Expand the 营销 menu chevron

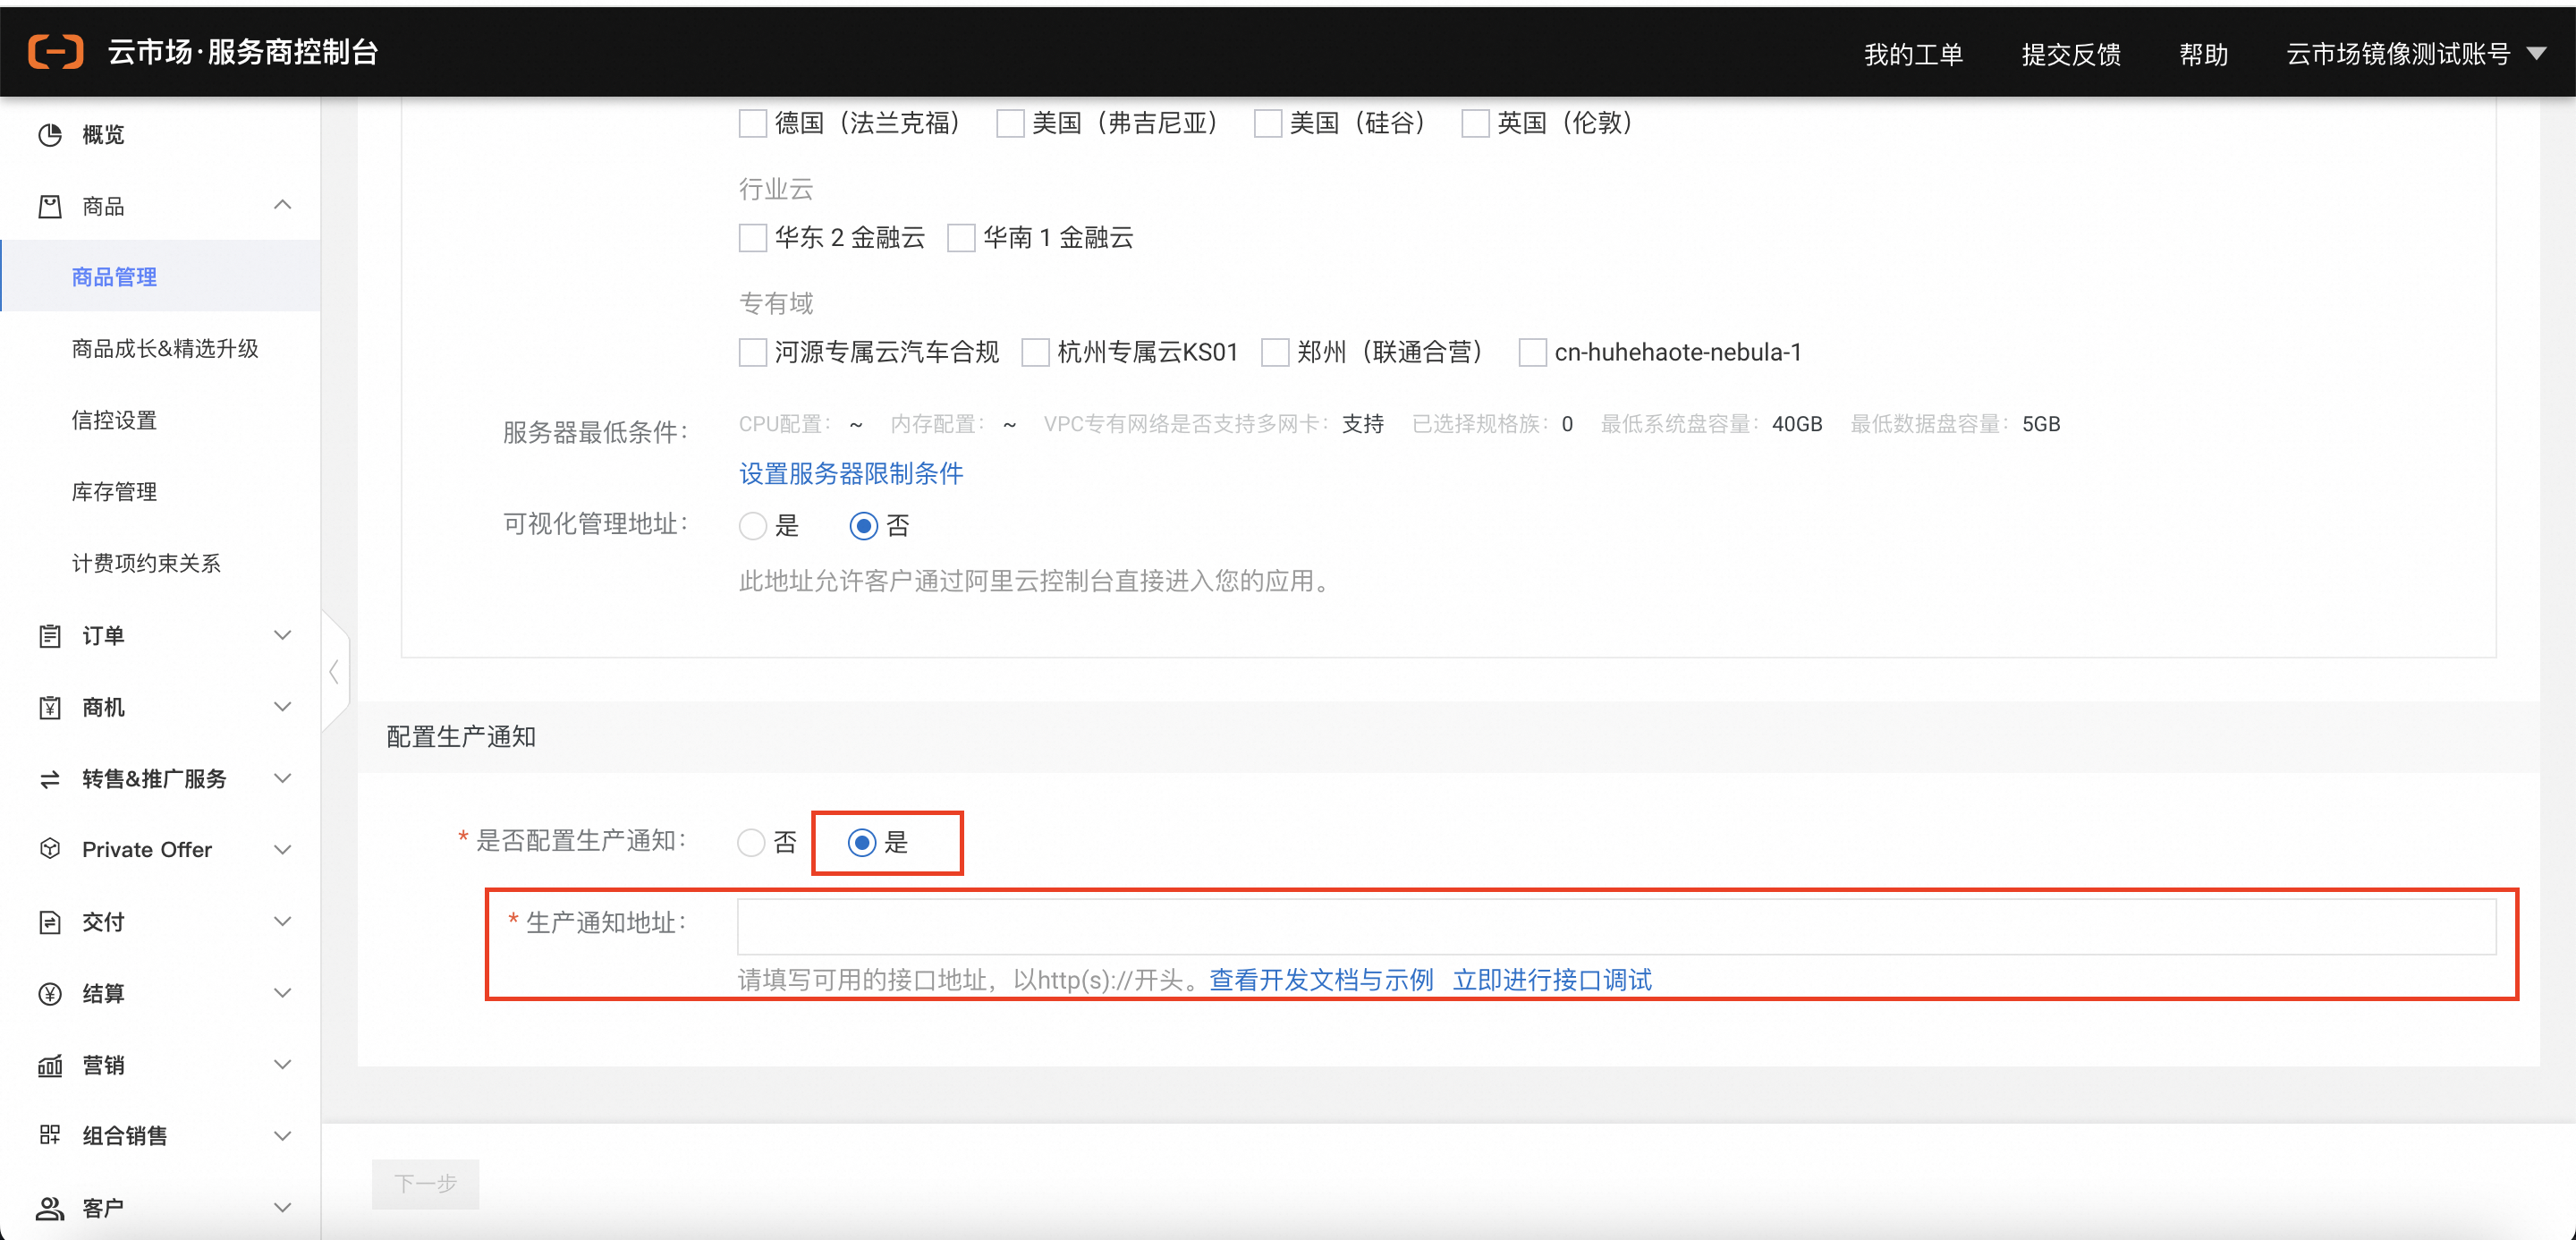pyautogui.click(x=283, y=1064)
